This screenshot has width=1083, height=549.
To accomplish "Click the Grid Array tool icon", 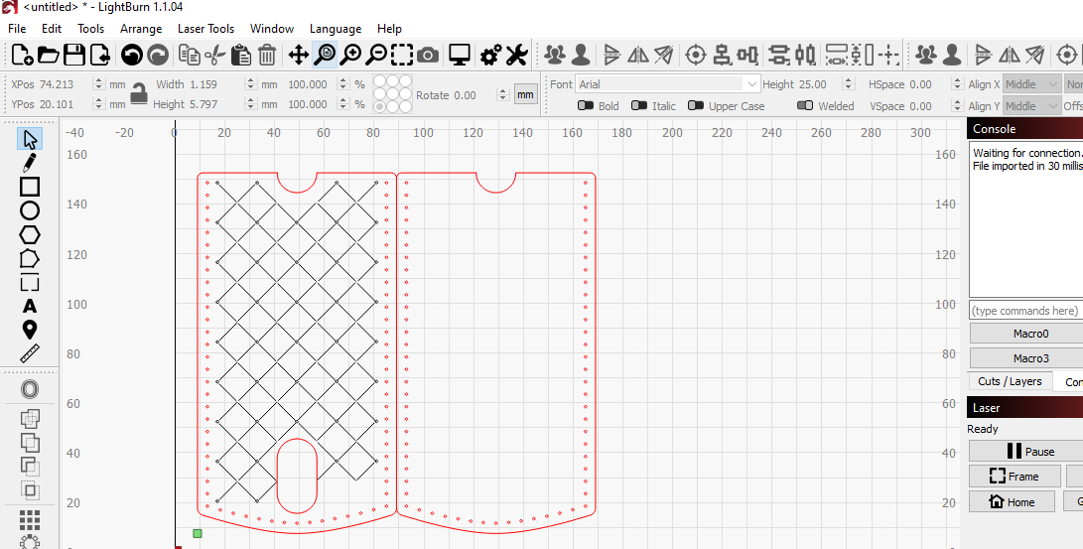I will coord(30,520).
